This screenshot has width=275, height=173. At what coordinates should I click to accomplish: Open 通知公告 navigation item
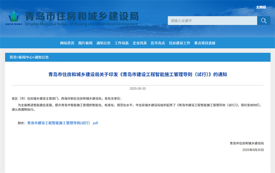click(x=103, y=43)
